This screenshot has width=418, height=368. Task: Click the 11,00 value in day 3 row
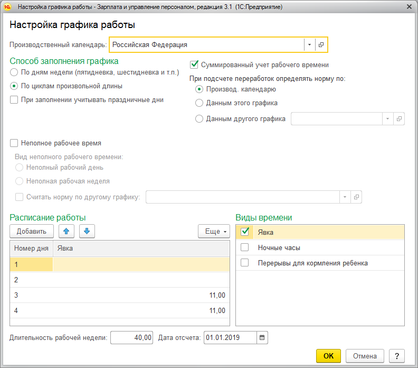(x=217, y=296)
